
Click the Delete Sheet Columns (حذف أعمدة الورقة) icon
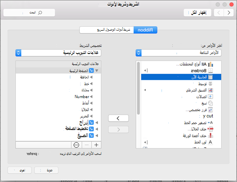pos(211,136)
